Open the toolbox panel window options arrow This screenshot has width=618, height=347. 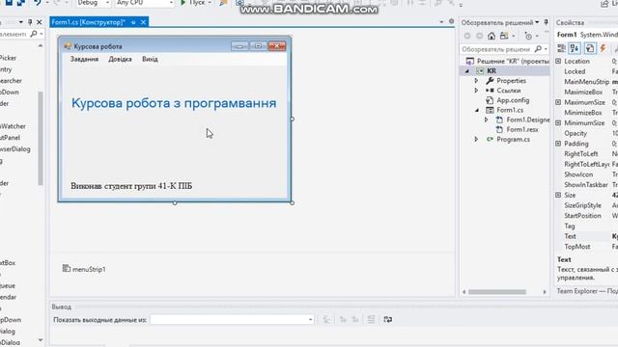click(x=21, y=22)
